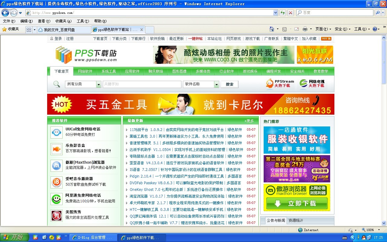The image size is (387, 242).
Task: Select the 网络软件 navigation tab
Action: pyautogui.click(x=85, y=71)
